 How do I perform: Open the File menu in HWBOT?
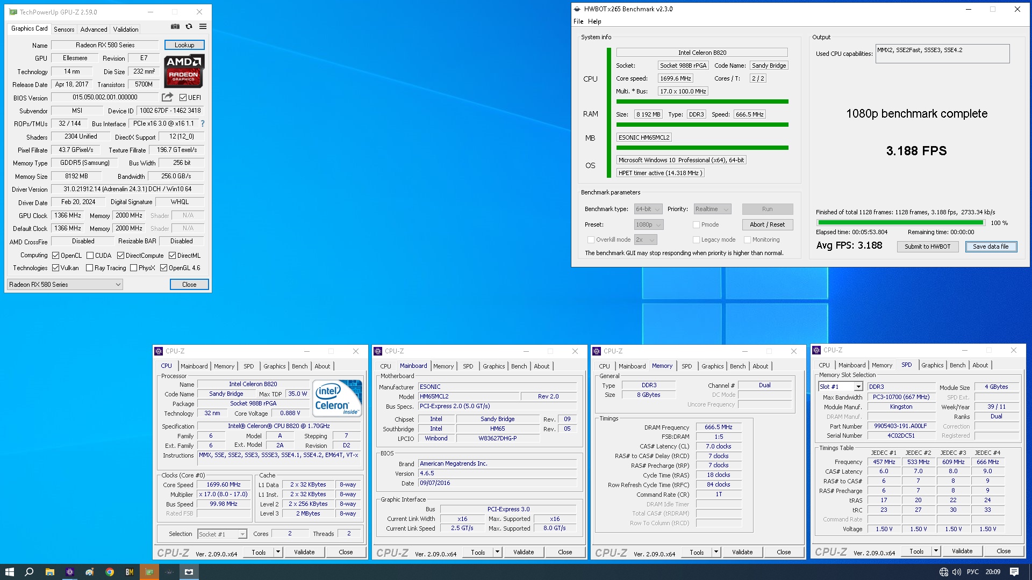578,21
